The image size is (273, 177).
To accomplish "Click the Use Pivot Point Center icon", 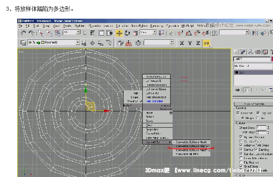I will 161,33.
